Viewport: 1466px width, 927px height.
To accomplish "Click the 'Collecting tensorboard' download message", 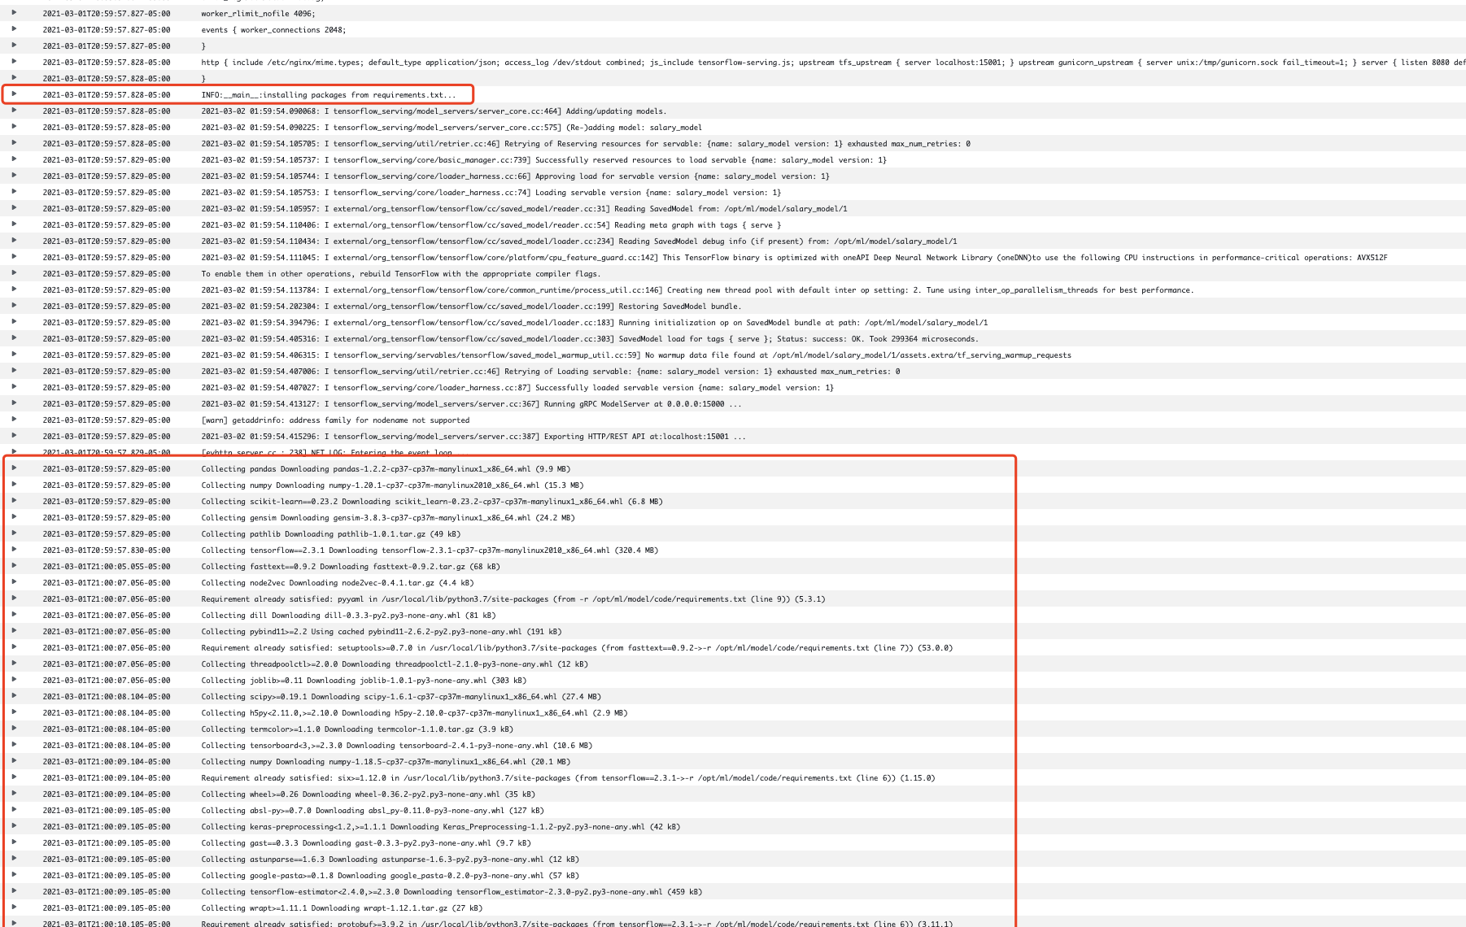I will (x=397, y=746).
